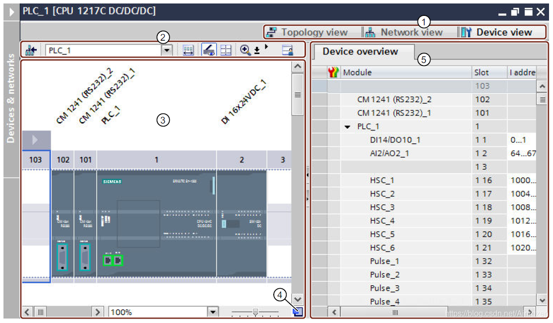This screenshot has width=553, height=323.
Task: Click the lower splitter expand arrow
Action: click(x=307, y=199)
